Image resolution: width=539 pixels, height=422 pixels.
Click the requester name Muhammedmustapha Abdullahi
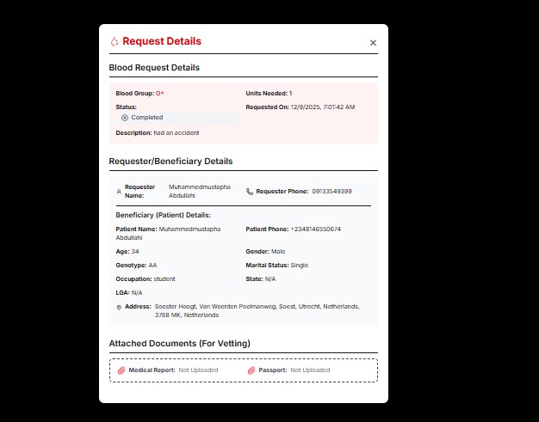(x=199, y=191)
